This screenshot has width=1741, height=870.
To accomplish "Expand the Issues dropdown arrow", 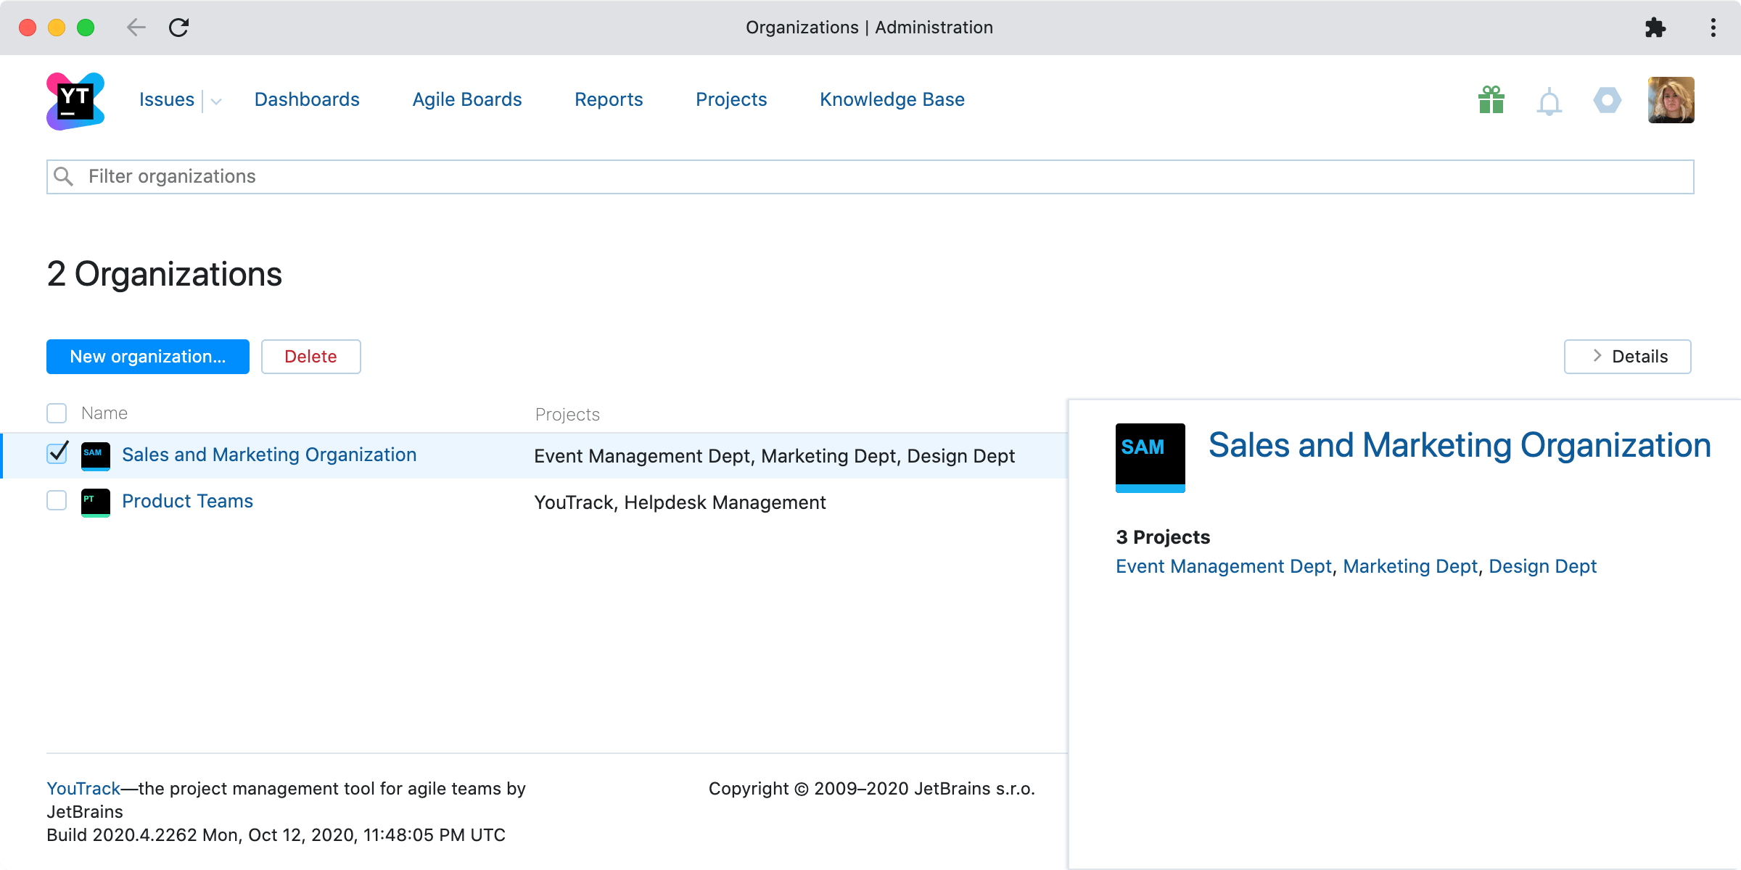I will (x=215, y=101).
